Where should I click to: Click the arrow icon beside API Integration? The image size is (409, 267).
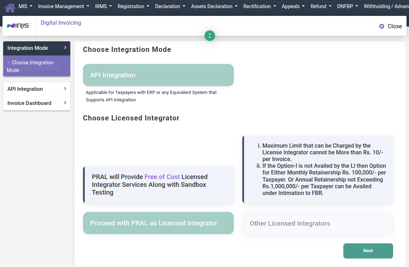65,89
